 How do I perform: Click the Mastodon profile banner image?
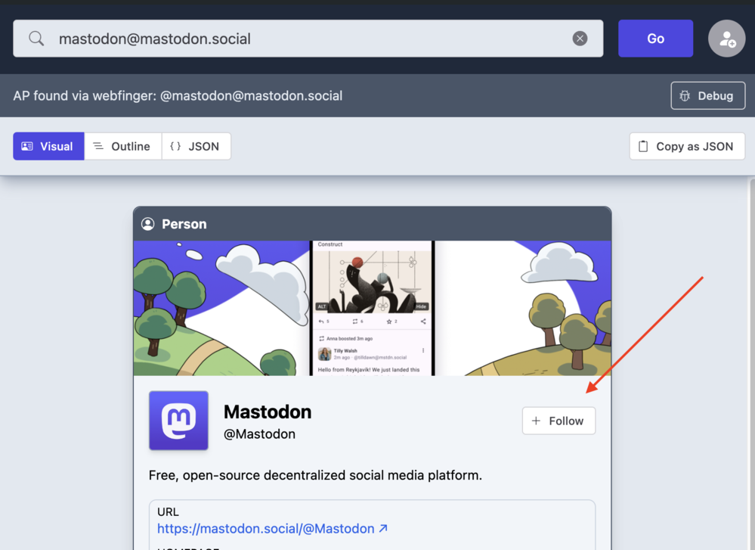(372, 308)
